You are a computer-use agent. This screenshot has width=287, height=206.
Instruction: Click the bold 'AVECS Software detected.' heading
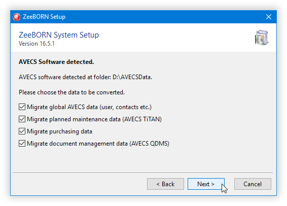click(x=56, y=62)
